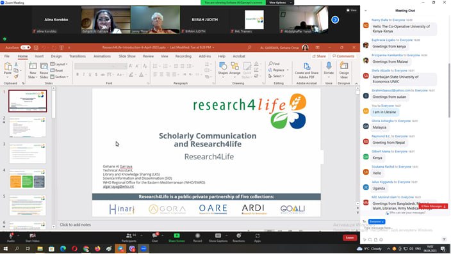Open the Section dropdown
The image size is (451, 254).
click(60, 77)
